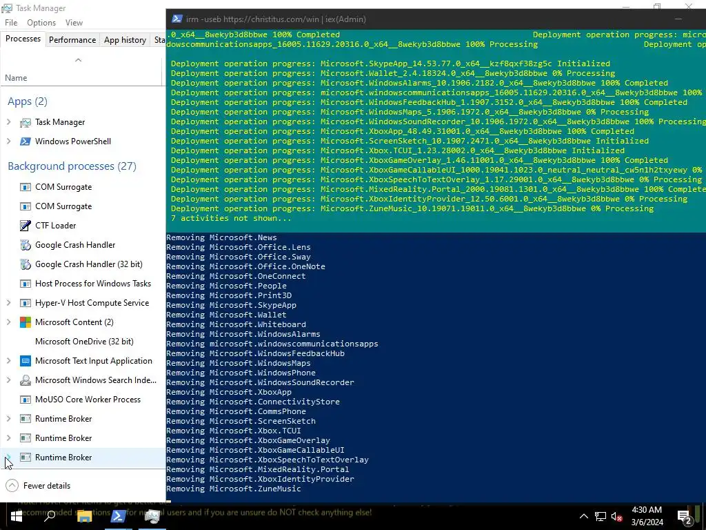Switch to the Processes tab

(x=23, y=39)
